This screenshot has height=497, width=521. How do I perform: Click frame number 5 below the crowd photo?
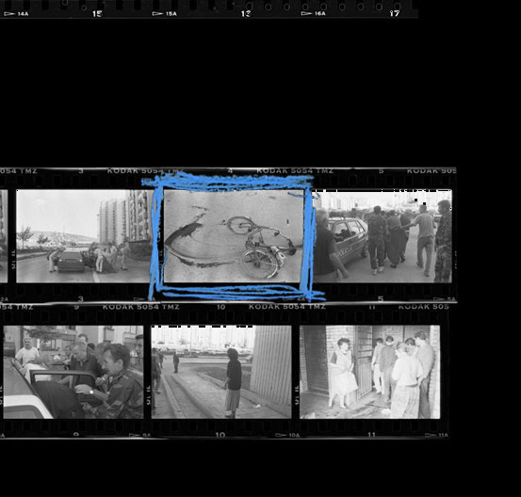(x=381, y=298)
